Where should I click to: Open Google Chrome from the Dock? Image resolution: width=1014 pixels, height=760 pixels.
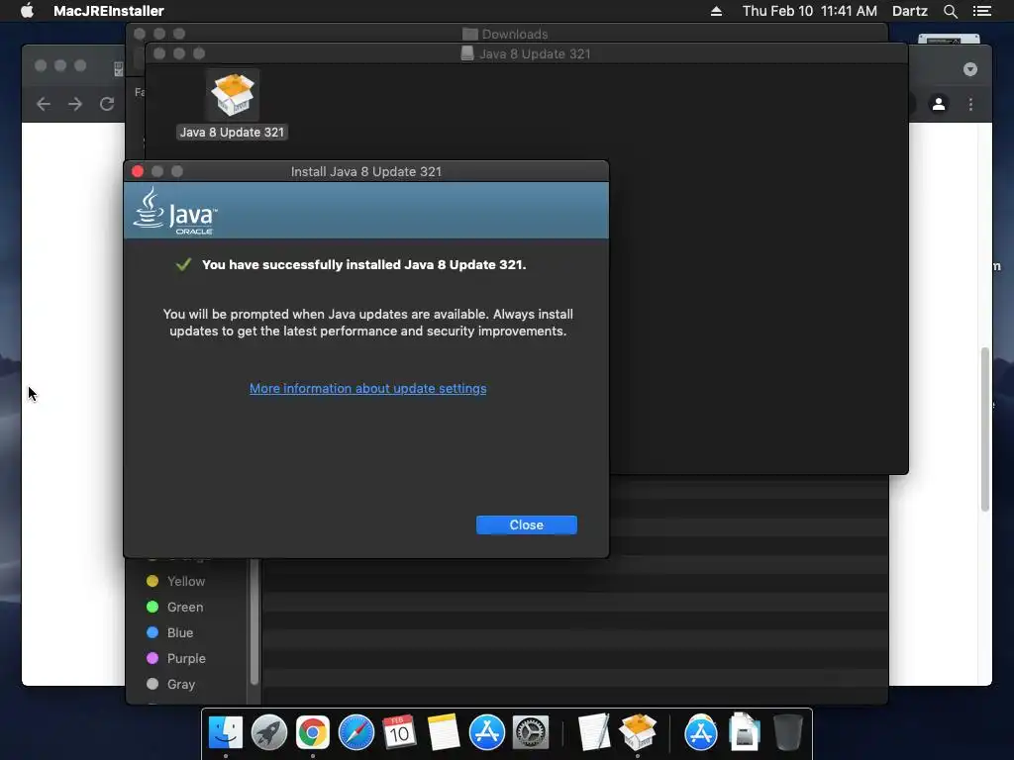pos(312,732)
